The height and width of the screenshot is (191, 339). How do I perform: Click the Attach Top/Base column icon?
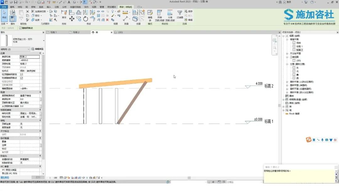click(x=159, y=13)
